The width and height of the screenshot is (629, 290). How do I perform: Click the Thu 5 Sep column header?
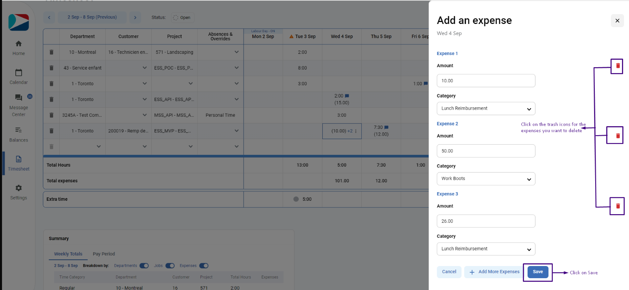tap(381, 37)
